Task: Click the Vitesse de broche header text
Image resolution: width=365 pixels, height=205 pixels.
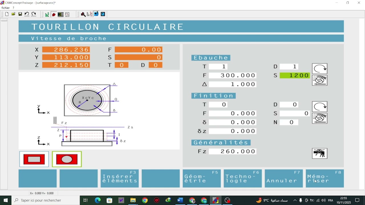Action: (69, 38)
